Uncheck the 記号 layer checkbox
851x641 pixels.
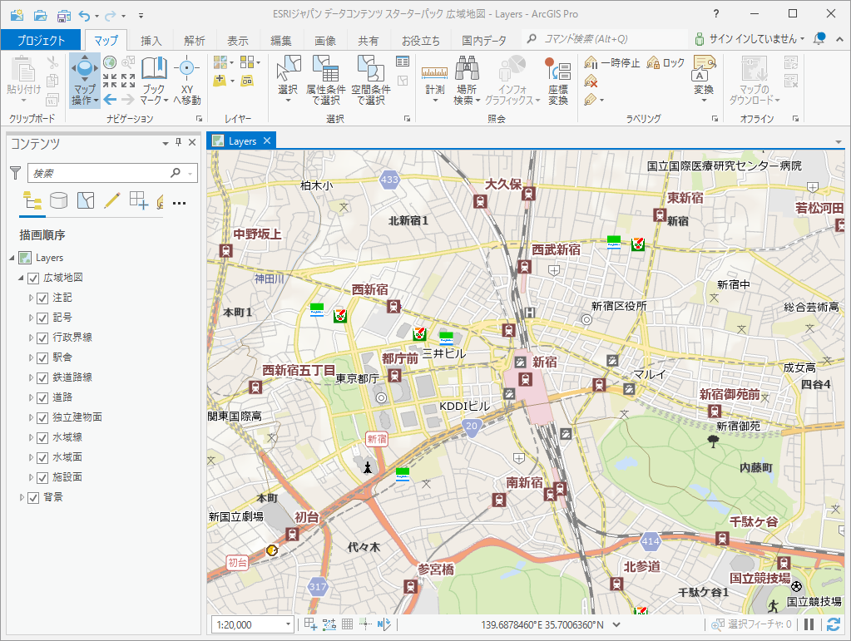42,318
